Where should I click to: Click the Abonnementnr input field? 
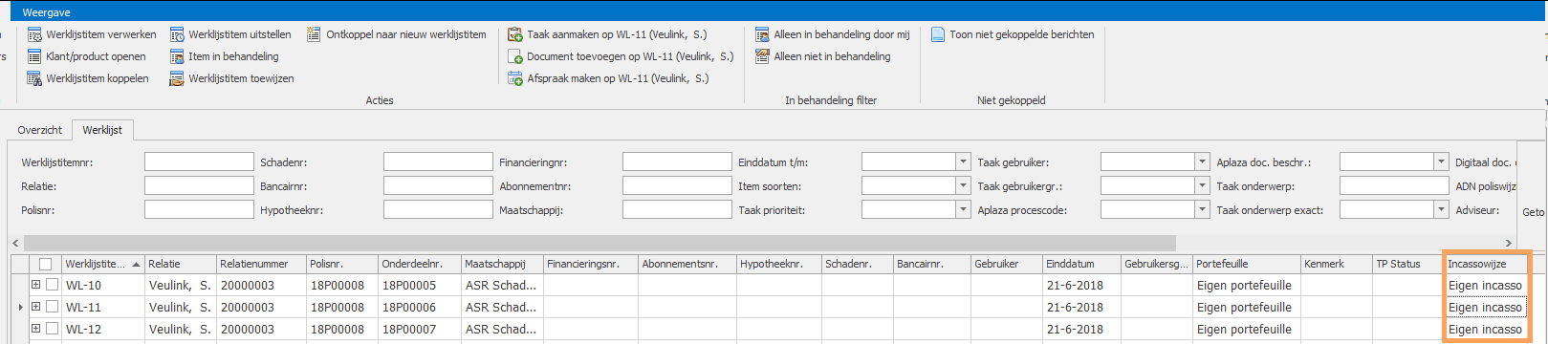[677, 186]
